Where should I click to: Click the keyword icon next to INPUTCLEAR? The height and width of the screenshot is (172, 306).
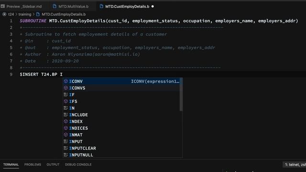click(x=66, y=148)
